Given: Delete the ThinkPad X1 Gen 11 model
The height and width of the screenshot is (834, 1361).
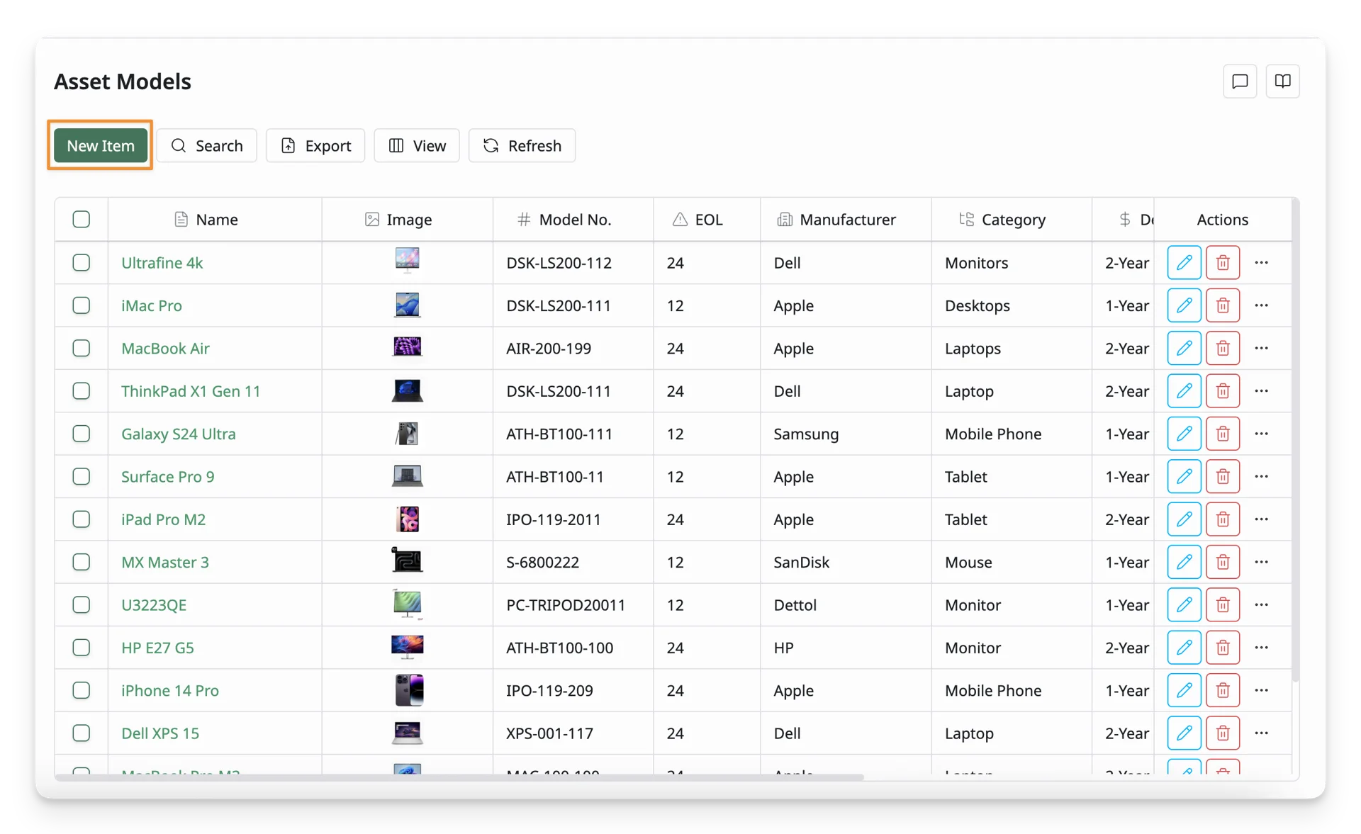Looking at the screenshot, I should 1223,390.
